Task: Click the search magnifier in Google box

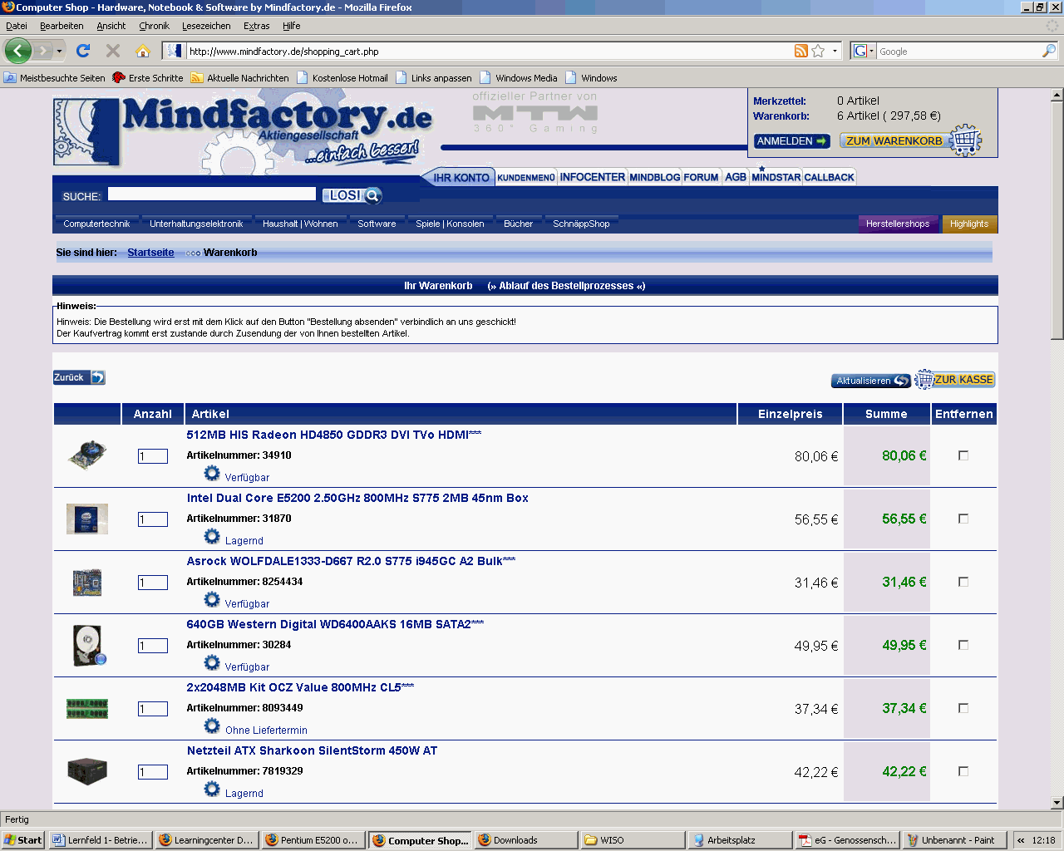Action: click(x=1049, y=51)
